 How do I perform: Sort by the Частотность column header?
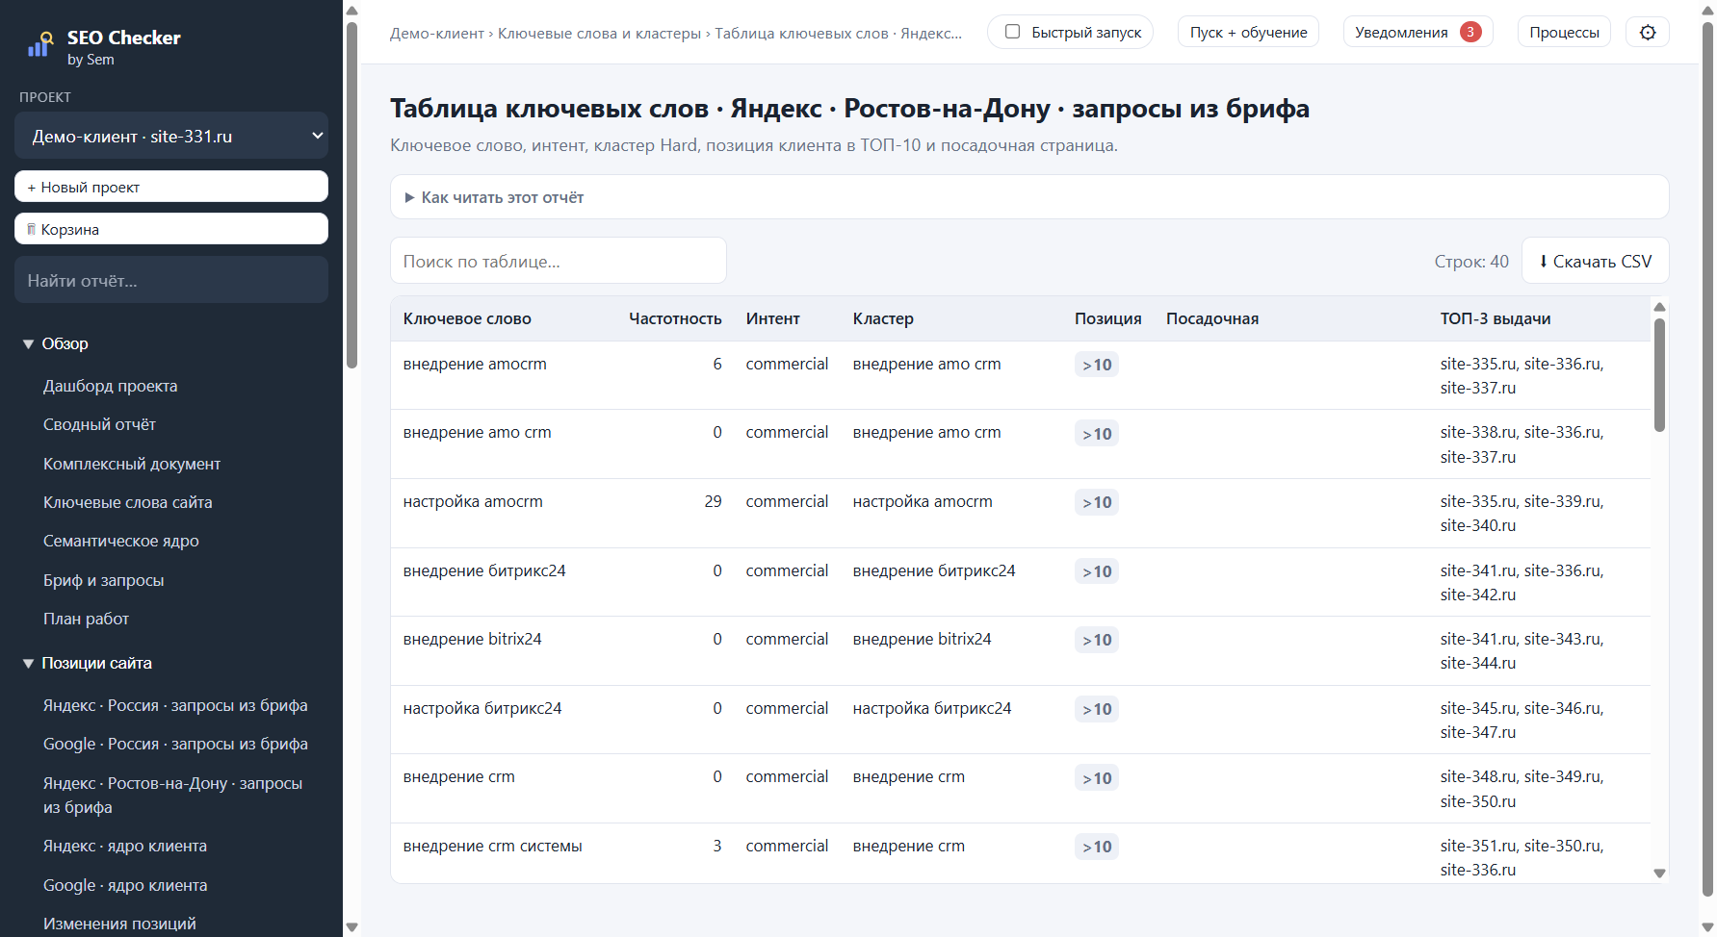pos(675,318)
